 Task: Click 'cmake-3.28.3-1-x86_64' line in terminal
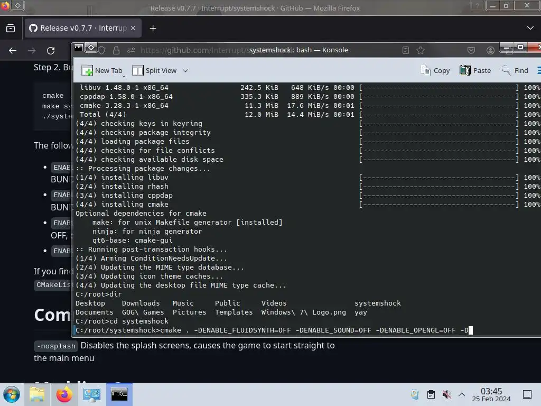pyautogui.click(x=124, y=106)
